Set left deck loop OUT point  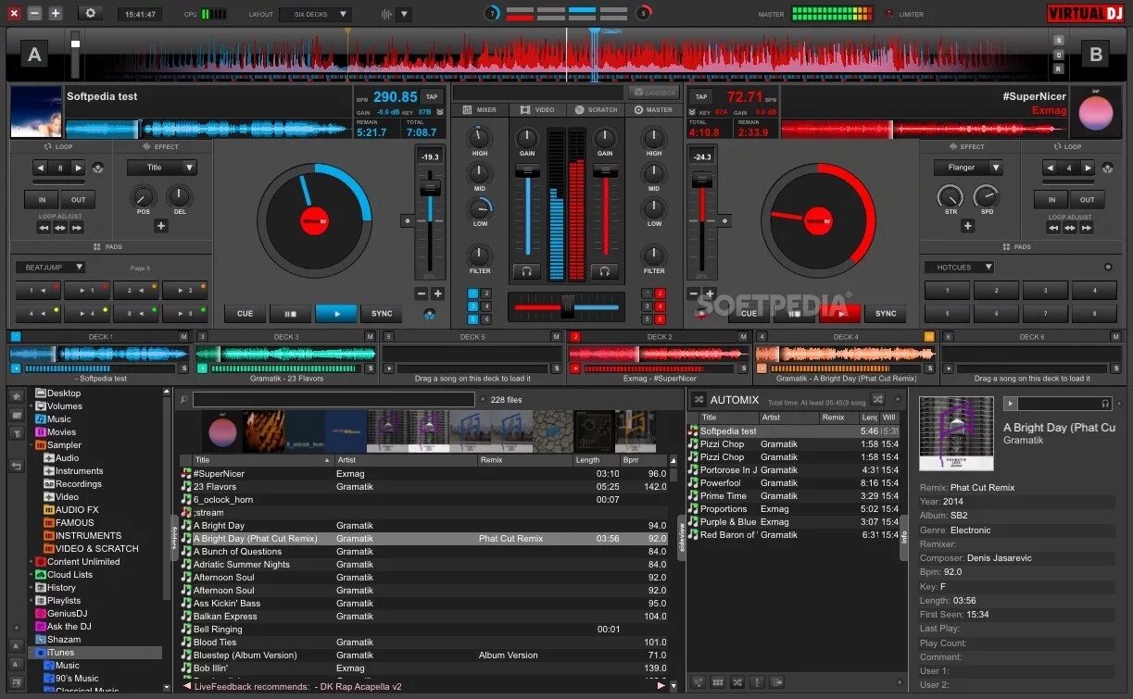click(x=79, y=199)
